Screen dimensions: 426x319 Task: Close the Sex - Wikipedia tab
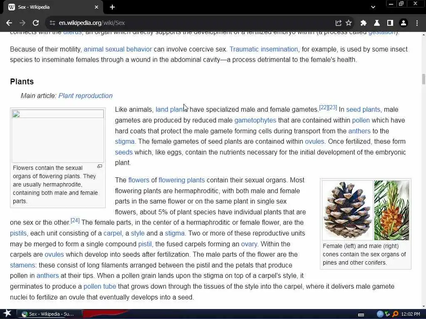(97, 7)
